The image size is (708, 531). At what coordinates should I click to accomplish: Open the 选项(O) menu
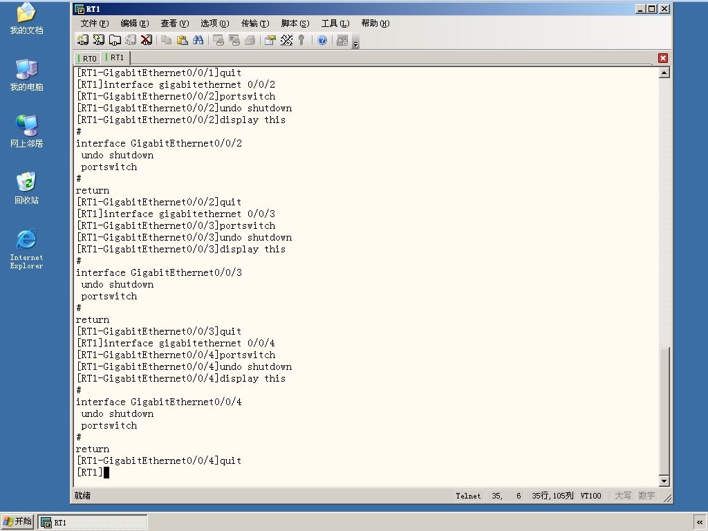tap(215, 24)
